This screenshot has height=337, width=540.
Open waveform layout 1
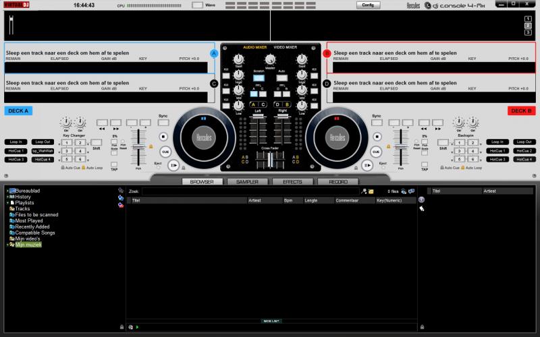(x=528, y=19)
